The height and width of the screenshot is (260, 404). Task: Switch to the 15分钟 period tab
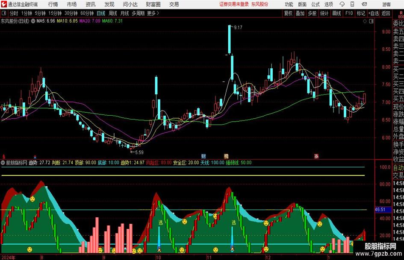pyautogui.click(x=55, y=13)
